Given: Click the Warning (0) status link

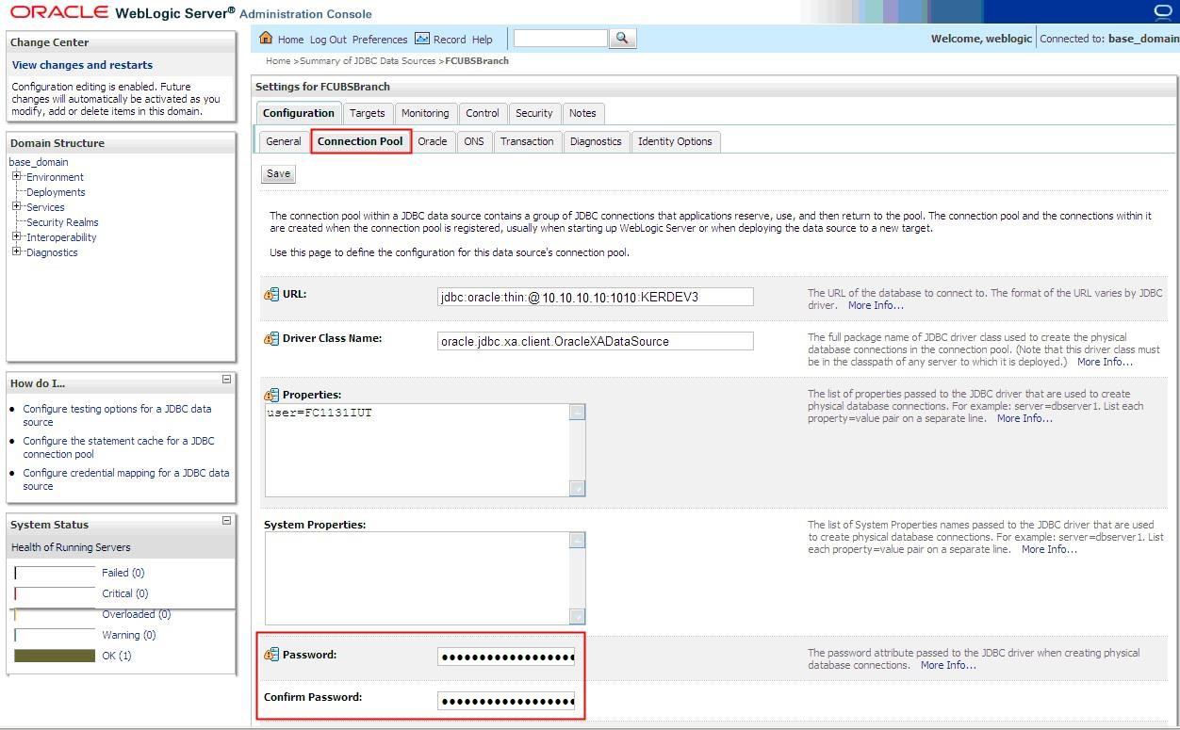Looking at the screenshot, I should coord(128,635).
